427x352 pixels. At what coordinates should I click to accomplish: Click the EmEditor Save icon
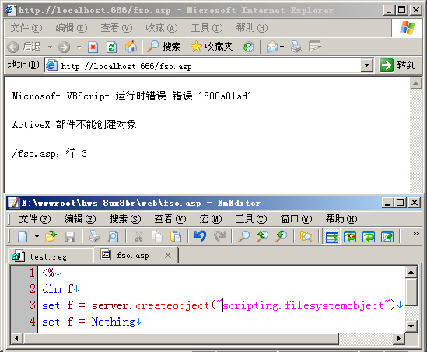click(70, 236)
